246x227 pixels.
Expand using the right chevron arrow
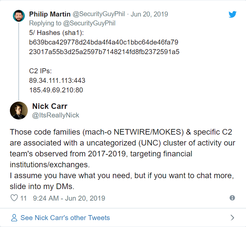pos(232,218)
